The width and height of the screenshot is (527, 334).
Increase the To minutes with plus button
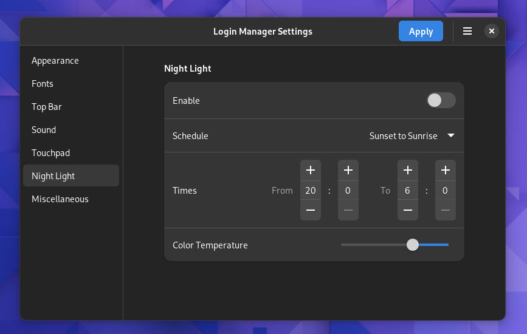[x=445, y=170]
